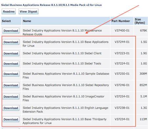Click the Part Number column header
The image size is (148, 129).
click(x=122, y=21)
